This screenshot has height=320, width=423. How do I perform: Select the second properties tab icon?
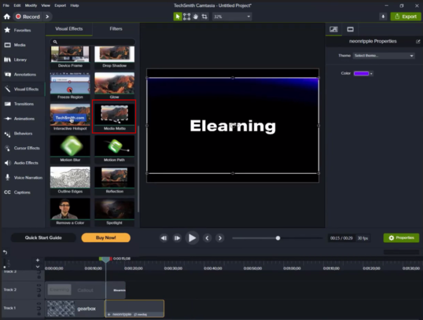point(350,29)
